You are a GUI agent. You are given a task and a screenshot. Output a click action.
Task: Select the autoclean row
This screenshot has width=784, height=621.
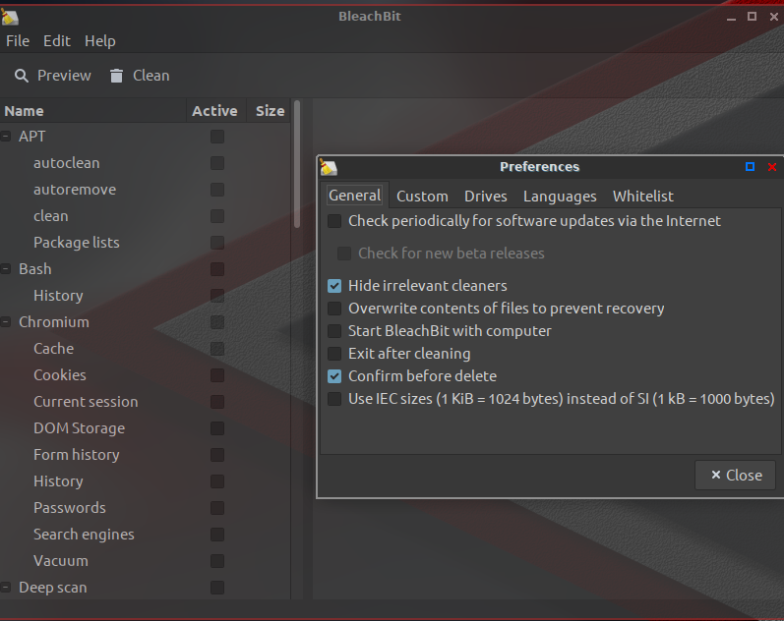tap(145, 163)
